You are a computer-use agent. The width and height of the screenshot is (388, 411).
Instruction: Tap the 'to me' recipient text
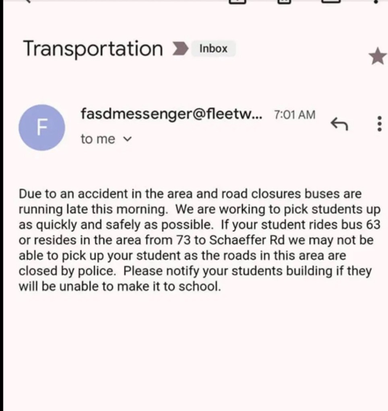click(98, 139)
